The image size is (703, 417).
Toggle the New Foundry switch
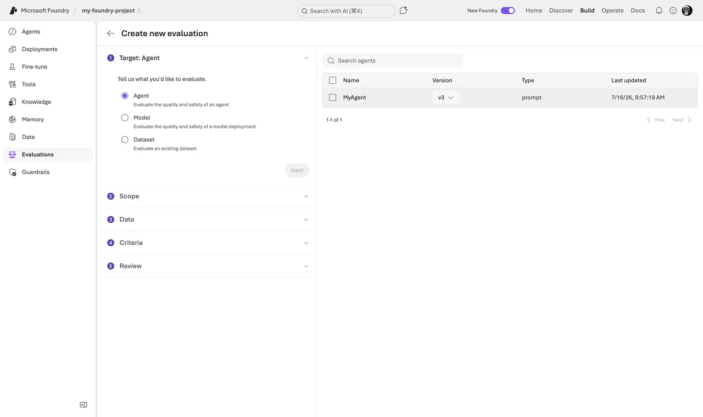[508, 10]
